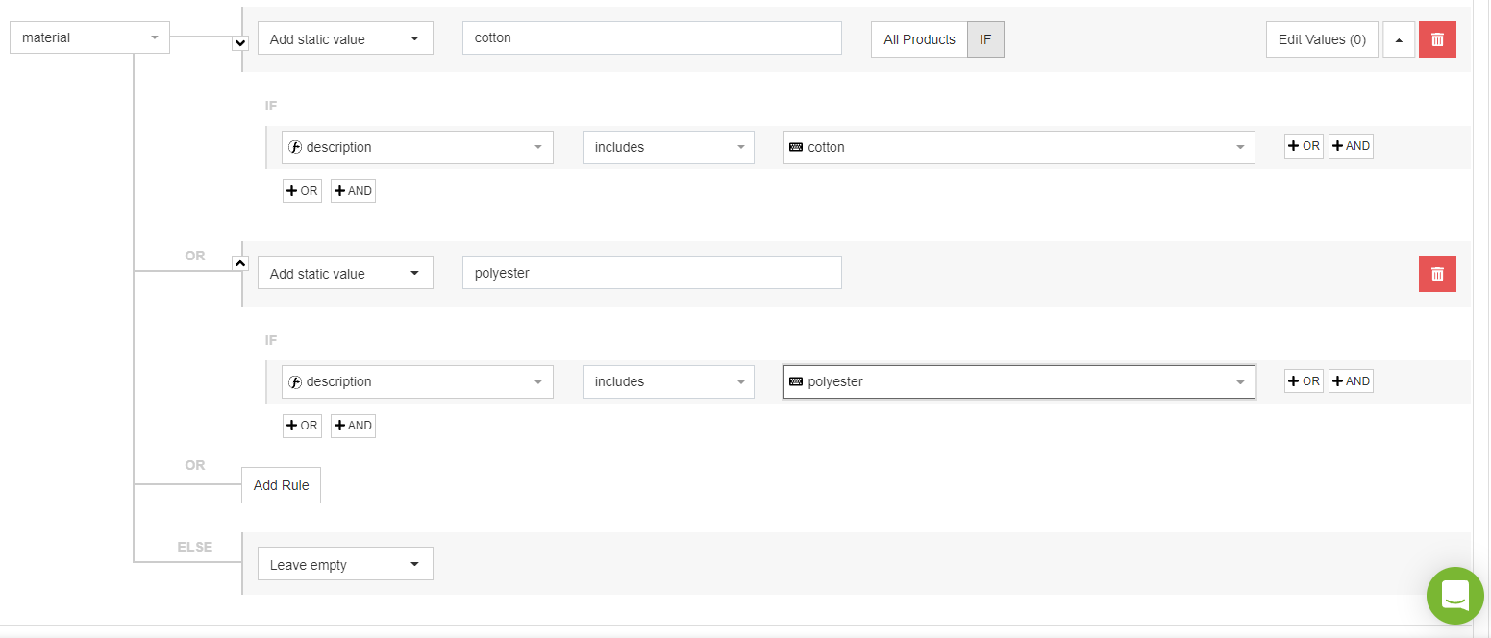Add OR below cotton condition
Screen dimensions: 1491x638
(x=302, y=191)
